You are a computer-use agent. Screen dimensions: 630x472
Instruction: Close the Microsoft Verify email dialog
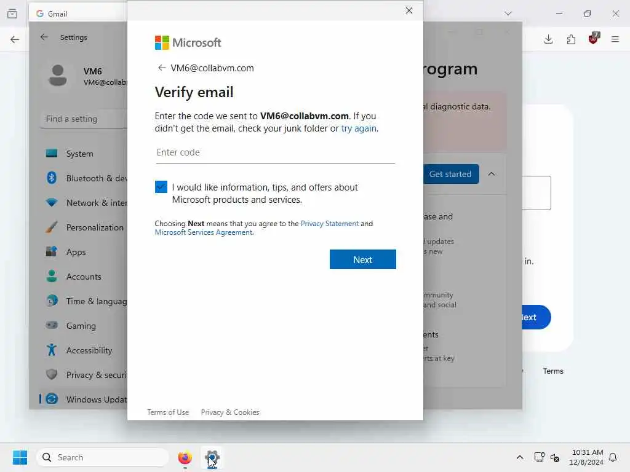(409, 10)
